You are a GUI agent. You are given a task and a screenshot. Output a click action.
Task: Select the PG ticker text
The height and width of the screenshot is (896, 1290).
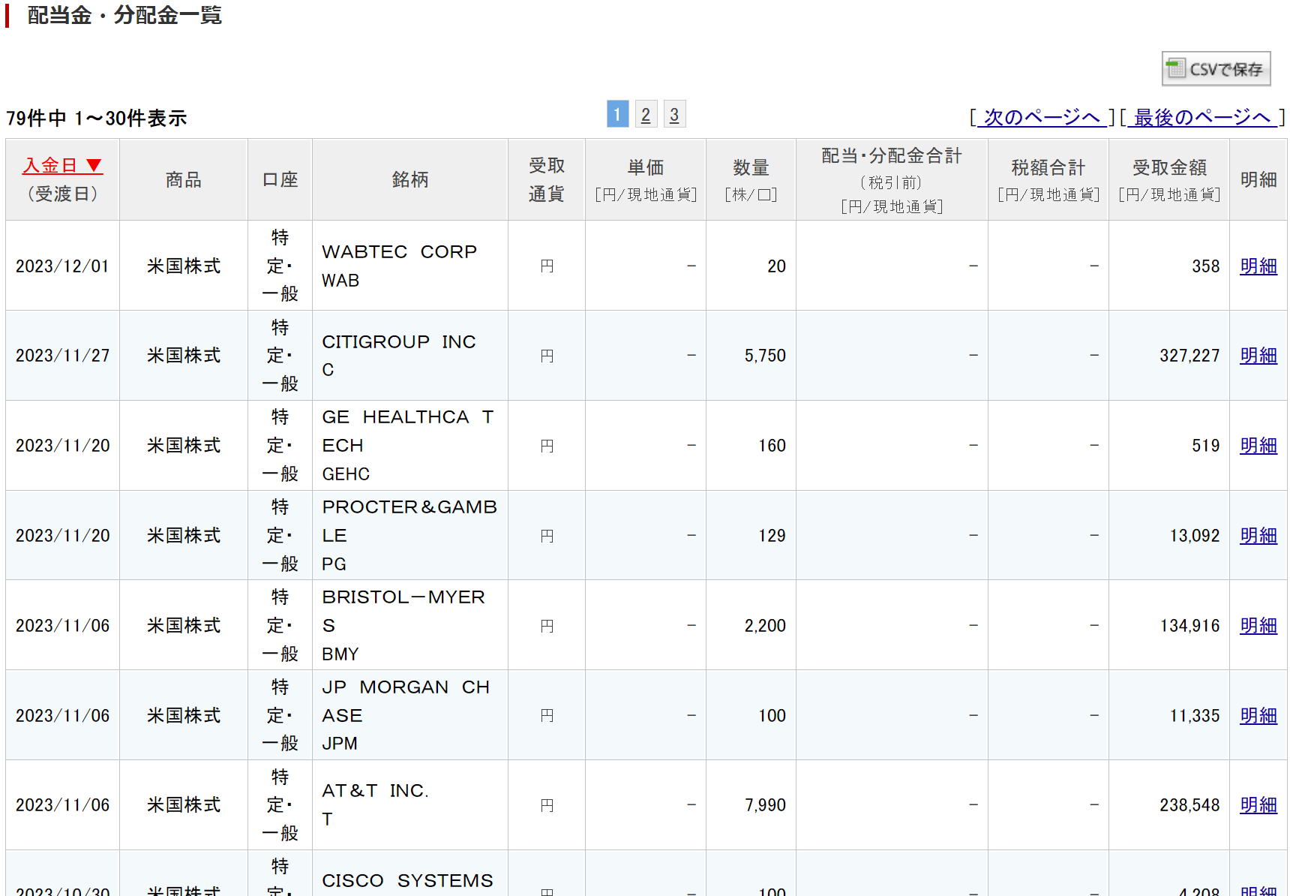click(334, 564)
